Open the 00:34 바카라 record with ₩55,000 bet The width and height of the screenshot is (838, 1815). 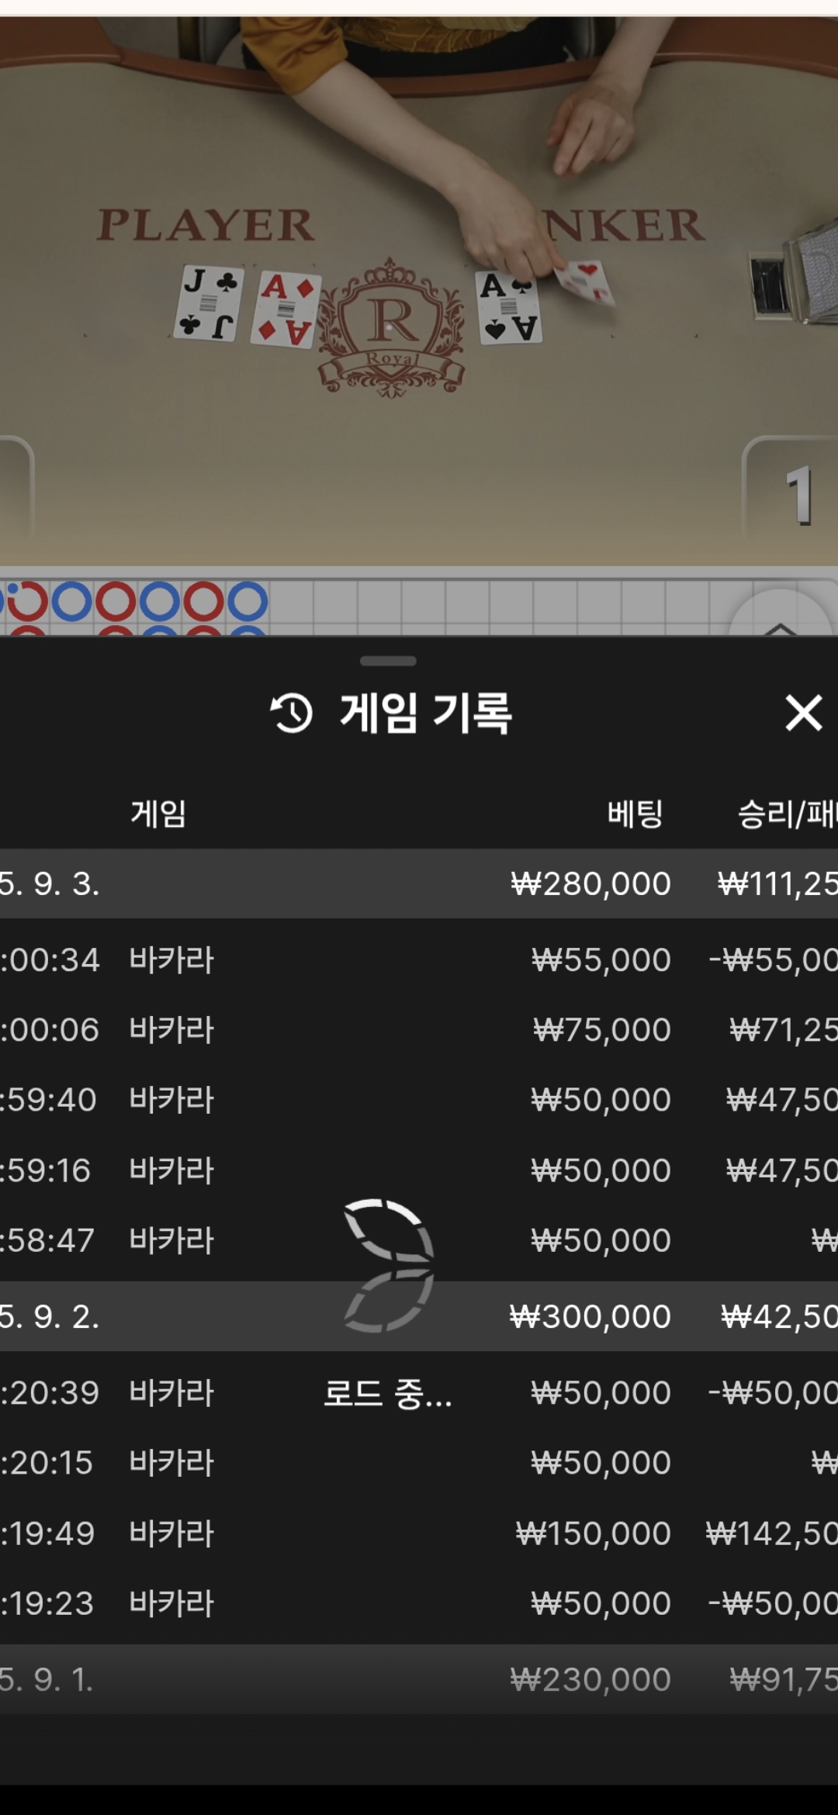(419, 960)
